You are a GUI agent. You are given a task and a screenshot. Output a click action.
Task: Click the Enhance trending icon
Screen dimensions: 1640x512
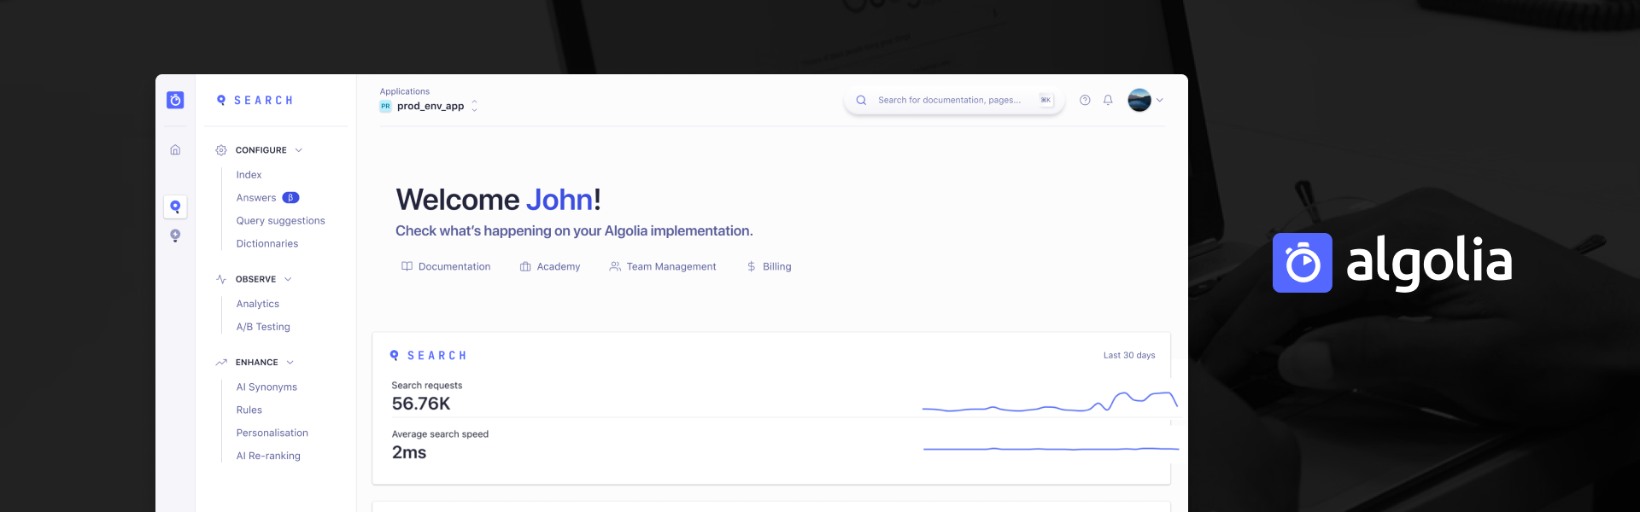(221, 363)
